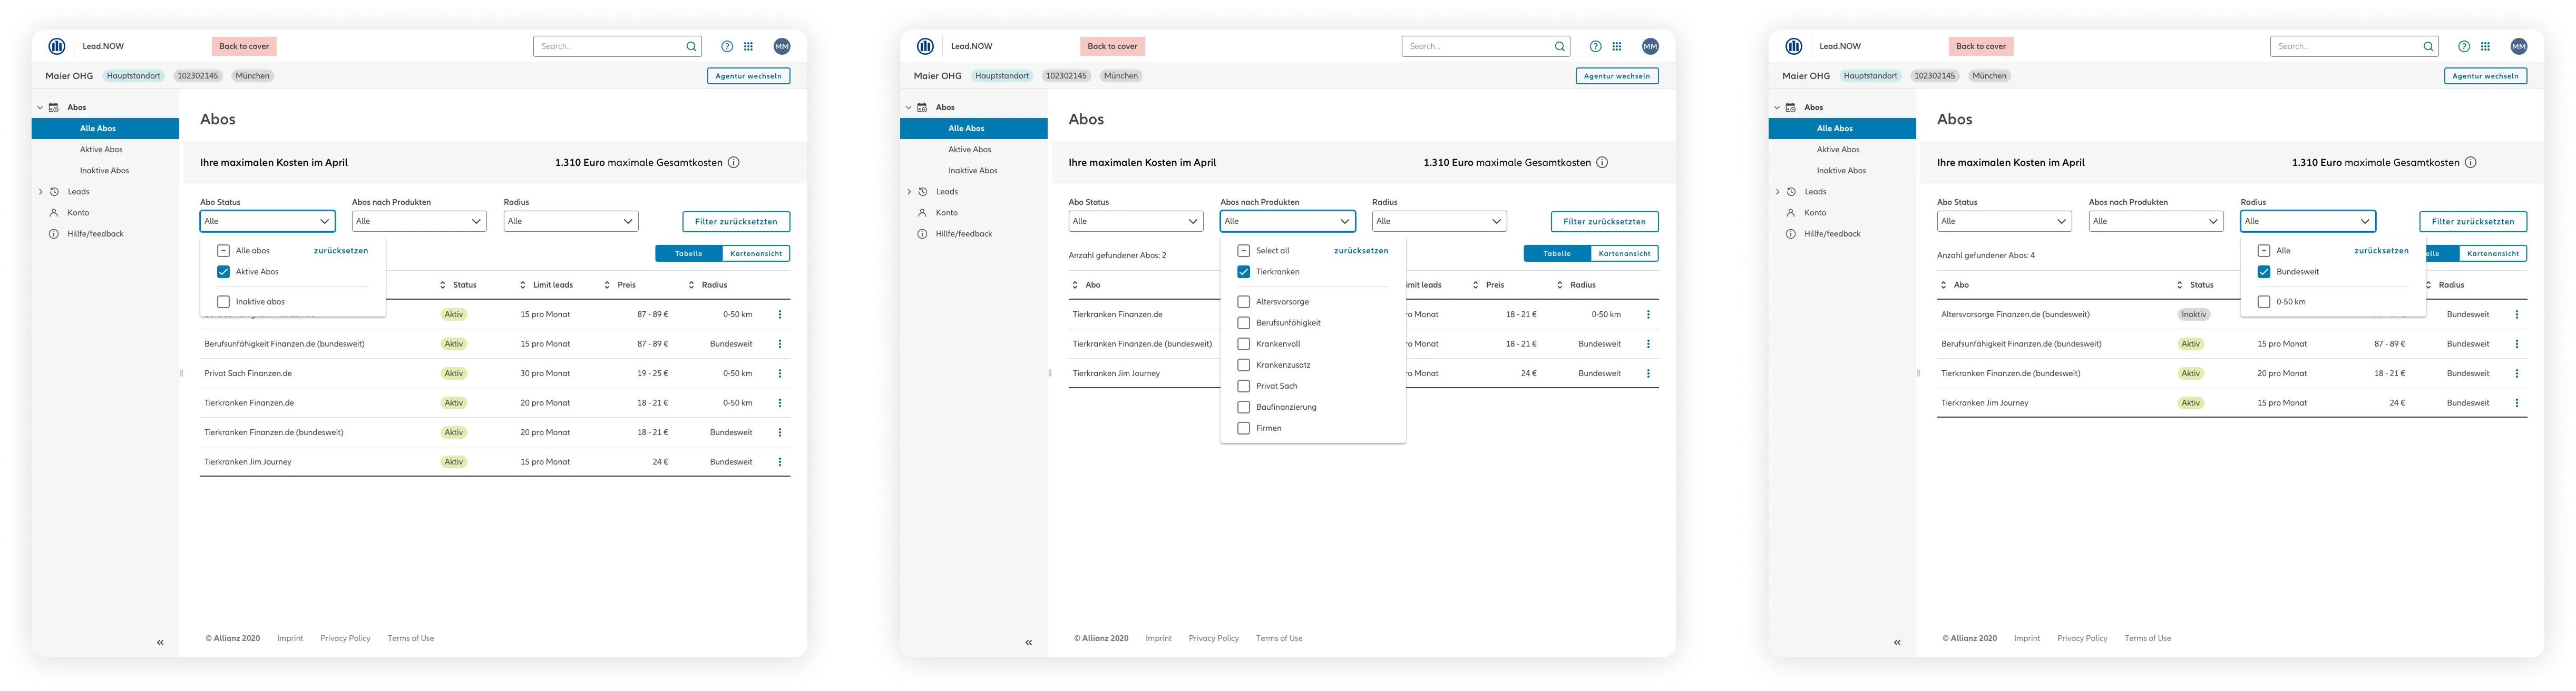The width and height of the screenshot is (2576, 691).
Task: Check the Inaktive abos checkbox in dropdown
Action: [223, 301]
